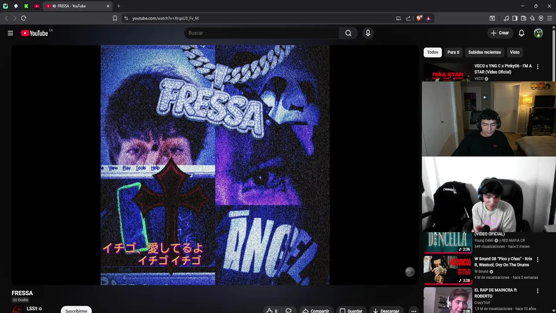Share this page from address bar

point(408,18)
